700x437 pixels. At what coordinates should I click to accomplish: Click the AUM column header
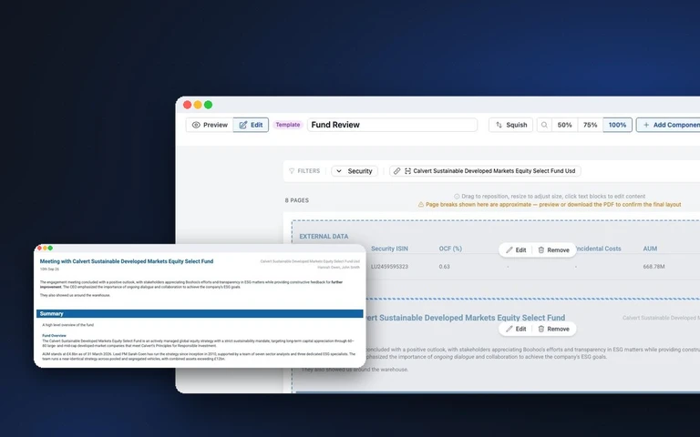click(650, 249)
